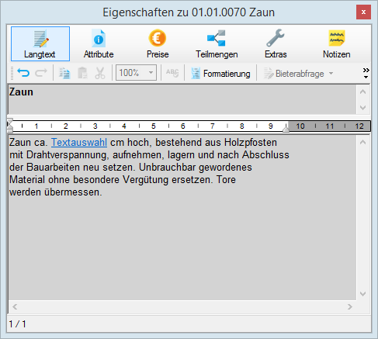Viewport: 378px width, 339px height.
Task: Click the paste clipboard icon
Action: tap(82, 73)
